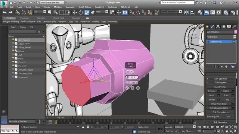Switch to the Freeform ribbon tab
Viewport: 239px width, 134px height.
[24, 18]
